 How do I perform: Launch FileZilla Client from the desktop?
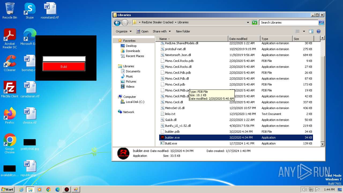coord(10,89)
